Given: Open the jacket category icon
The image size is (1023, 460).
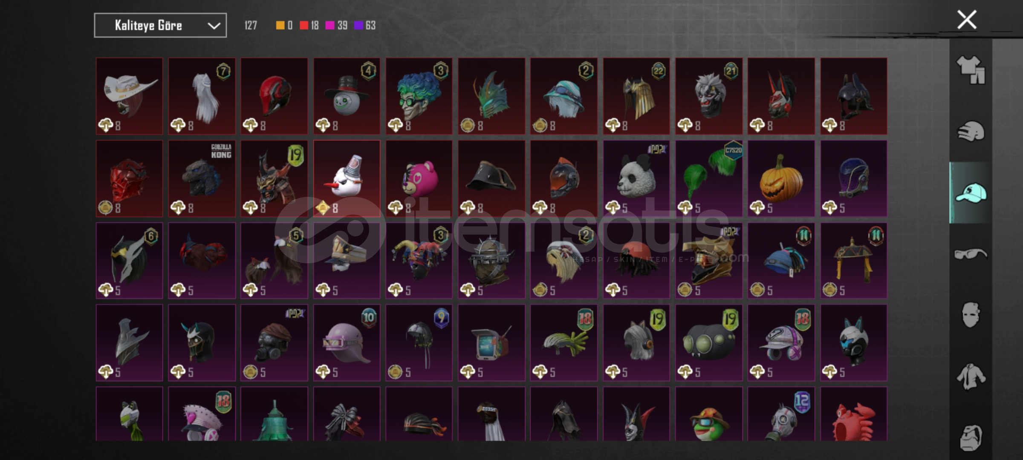Looking at the screenshot, I should [x=971, y=377].
